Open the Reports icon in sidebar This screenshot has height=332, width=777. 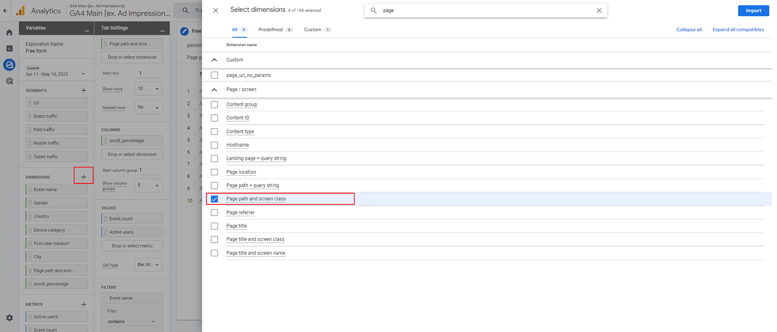9,49
